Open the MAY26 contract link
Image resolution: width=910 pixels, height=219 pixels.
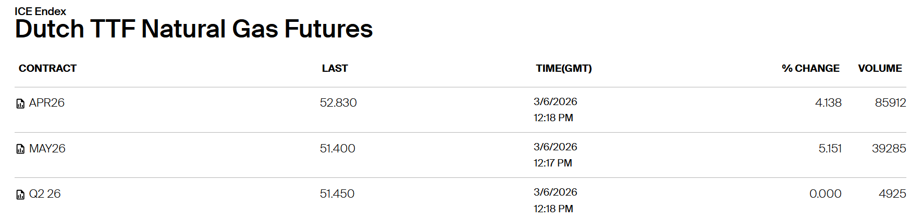tap(47, 149)
